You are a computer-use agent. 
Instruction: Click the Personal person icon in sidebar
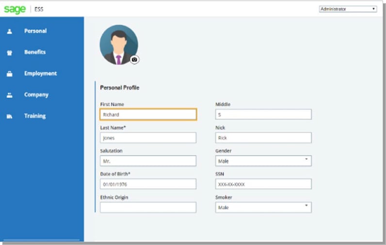(10, 31)
